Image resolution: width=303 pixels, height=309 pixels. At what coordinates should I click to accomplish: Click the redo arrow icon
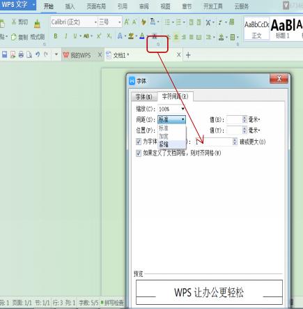point(46,54)
